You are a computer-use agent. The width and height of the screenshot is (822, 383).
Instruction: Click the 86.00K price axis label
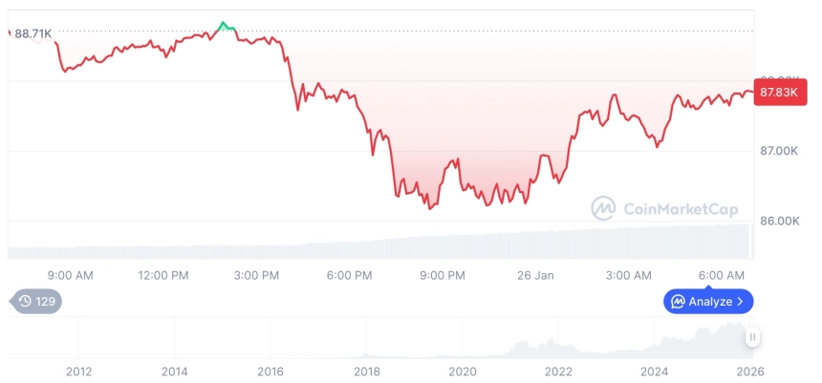pyautogui.click(x=780, y=221)
